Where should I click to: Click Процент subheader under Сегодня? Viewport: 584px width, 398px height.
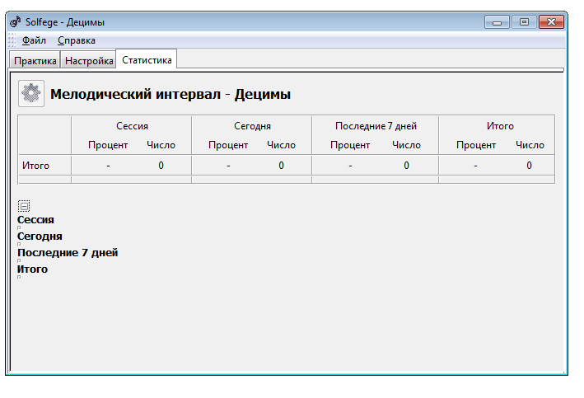[x=228, y=145]
